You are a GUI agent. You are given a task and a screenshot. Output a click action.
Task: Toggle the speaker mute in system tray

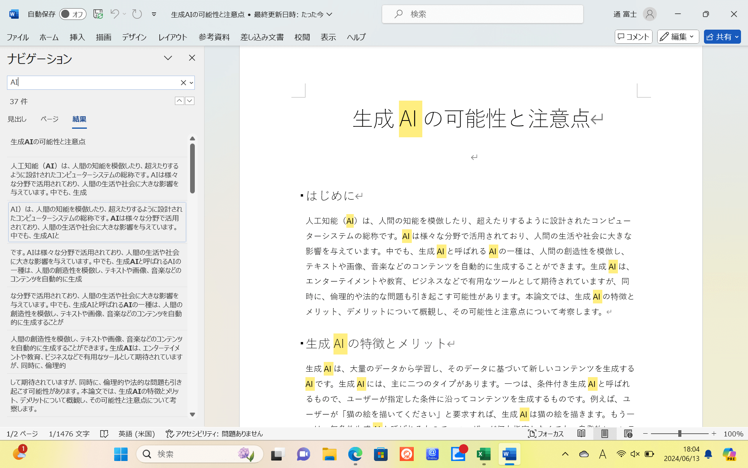[635, 454]
